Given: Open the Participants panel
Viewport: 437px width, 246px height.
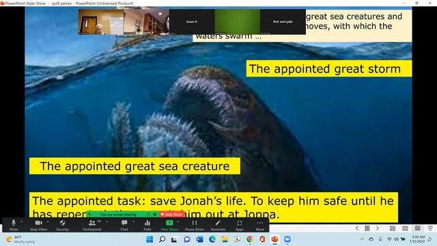Looking at the screenshot, I should pyautogui.click(x=92, y=225).
